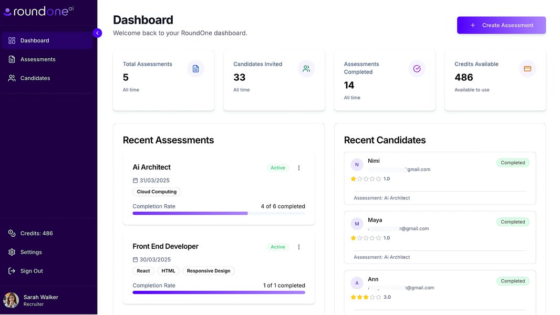Click the '4 of 6 completed' text

click(x=283, y=206)
